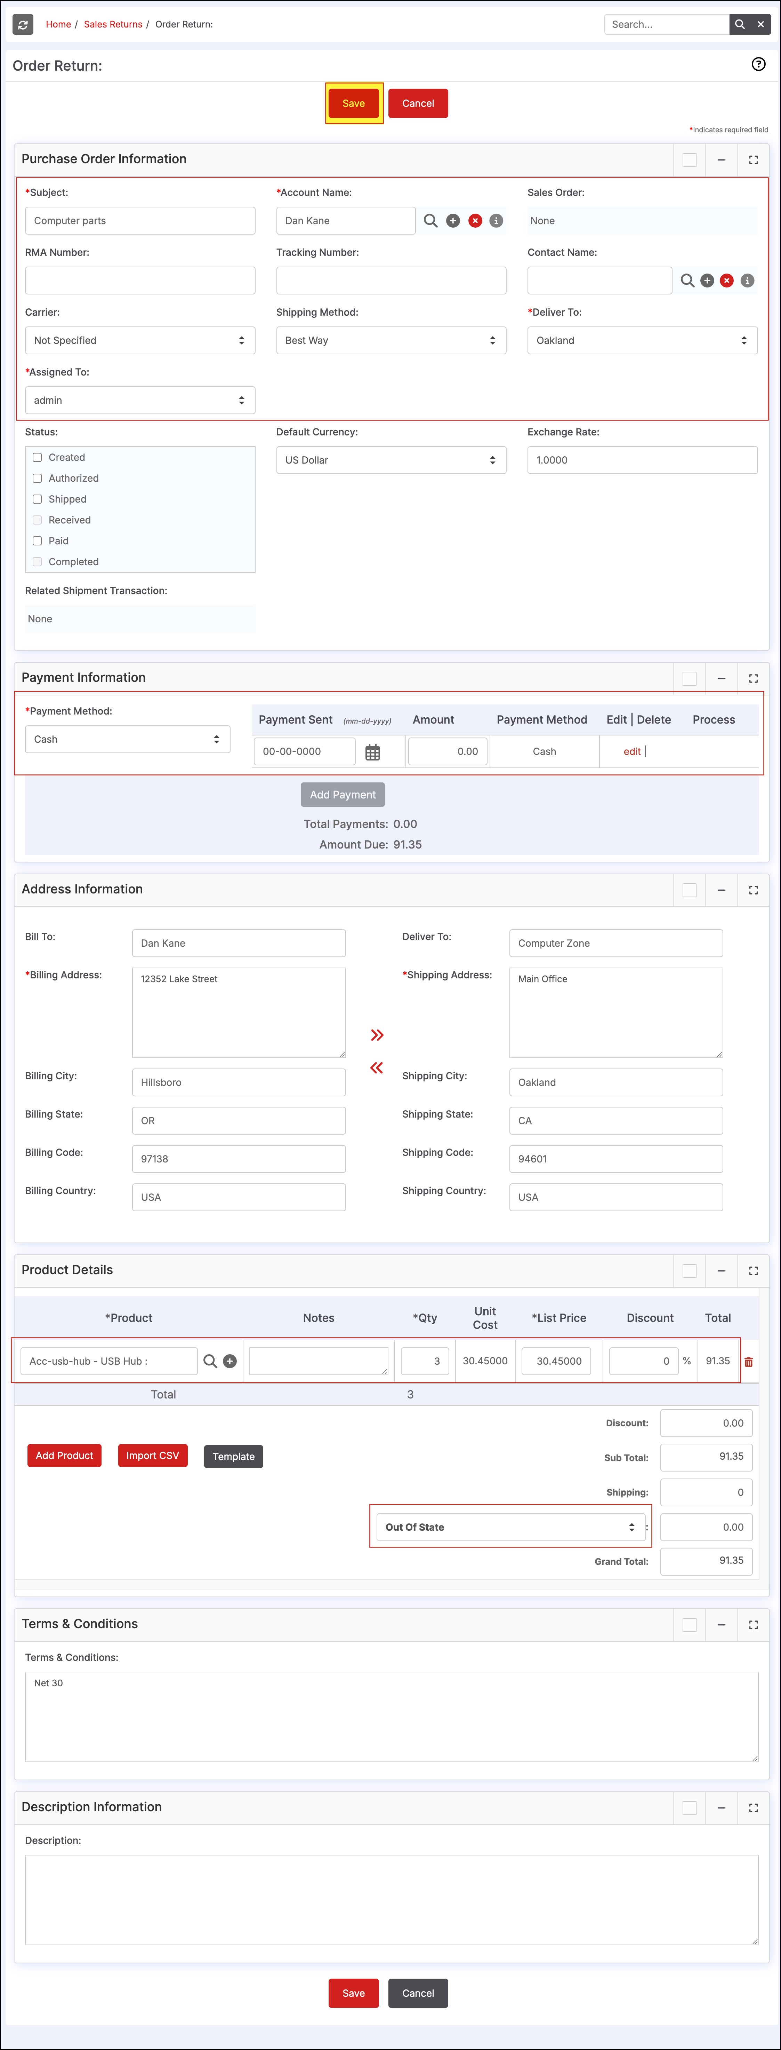Click the Template button
This screenshot has height=2050, width=781.
[234, 1456]
